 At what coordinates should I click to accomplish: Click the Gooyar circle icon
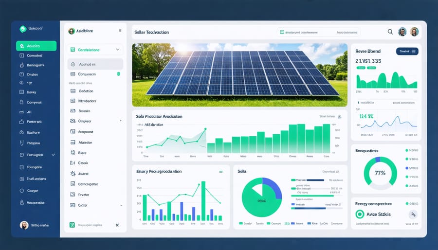click(x=21, y=191)
